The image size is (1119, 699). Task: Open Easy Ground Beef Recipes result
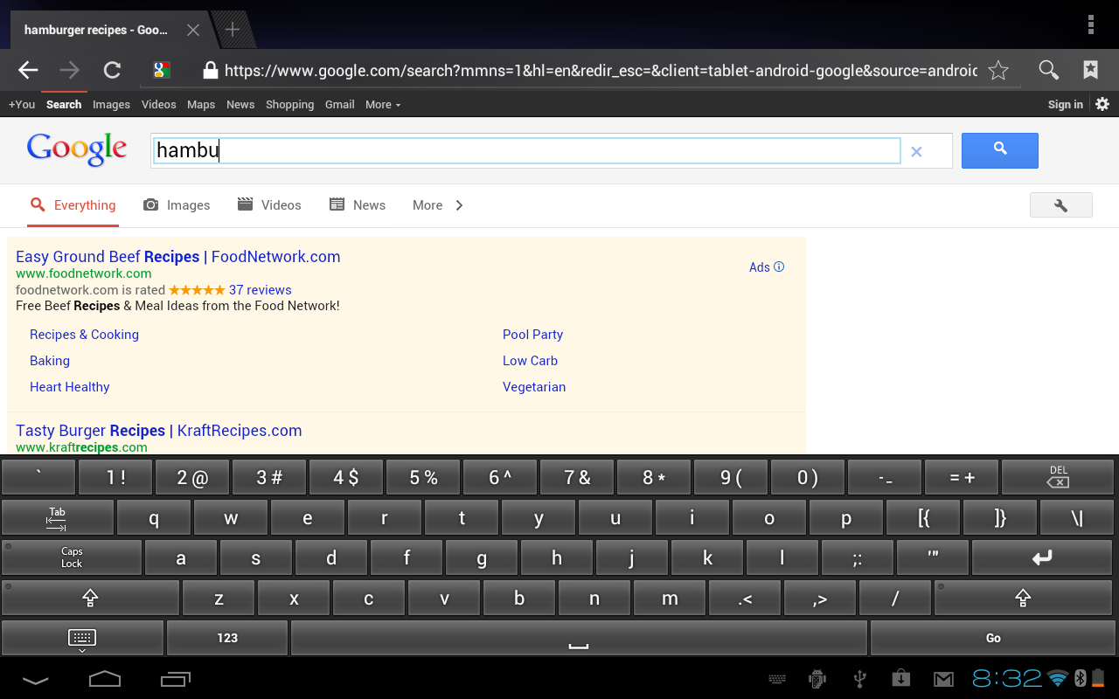[x=178, y=257]
